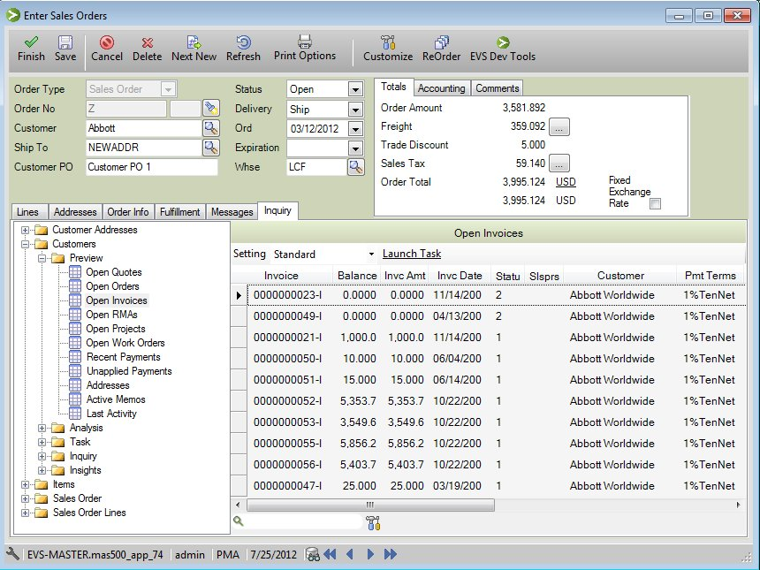The image size is (760, 570).
Task: Click the Launch Task link
Action: 412,254
